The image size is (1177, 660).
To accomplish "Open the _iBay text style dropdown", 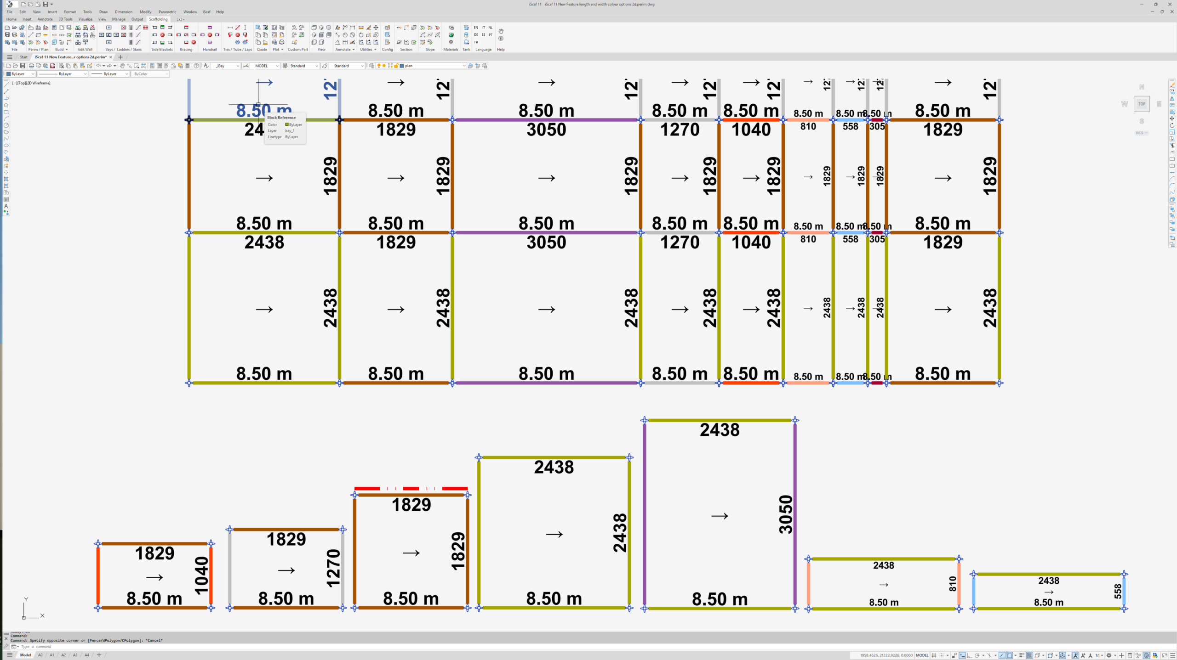I will (x=237, y=66).
